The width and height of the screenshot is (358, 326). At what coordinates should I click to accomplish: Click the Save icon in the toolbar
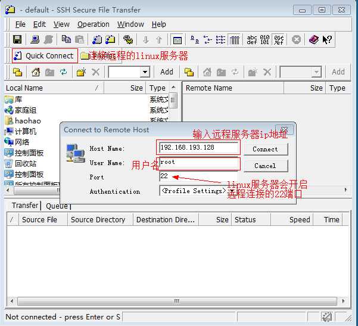pos(17,39)
